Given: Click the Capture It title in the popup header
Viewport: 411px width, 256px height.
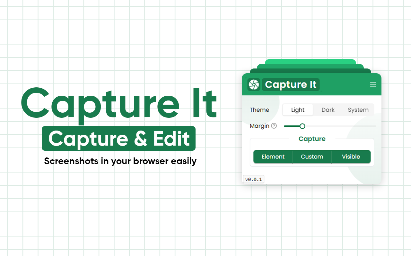Looking at the screenshot, I should 291,84.
